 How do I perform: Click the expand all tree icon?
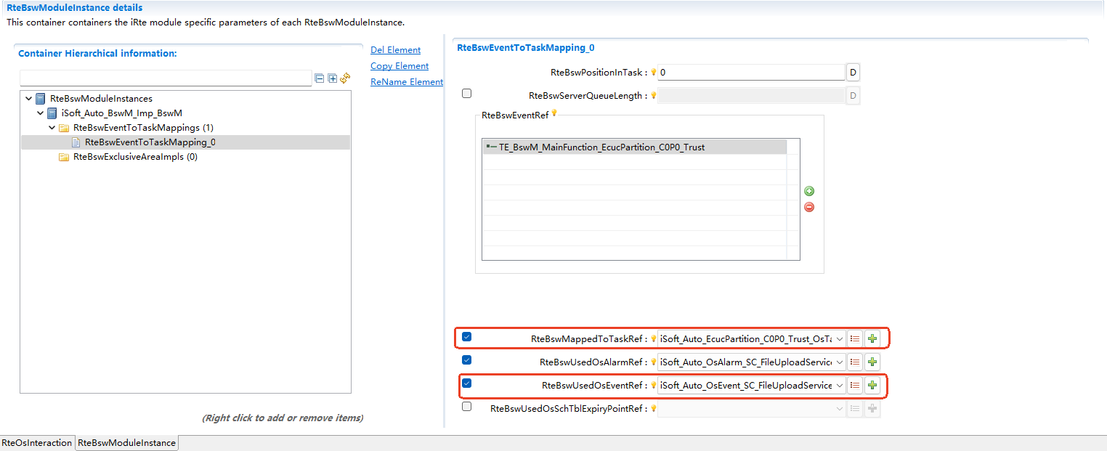pos(333,78)
